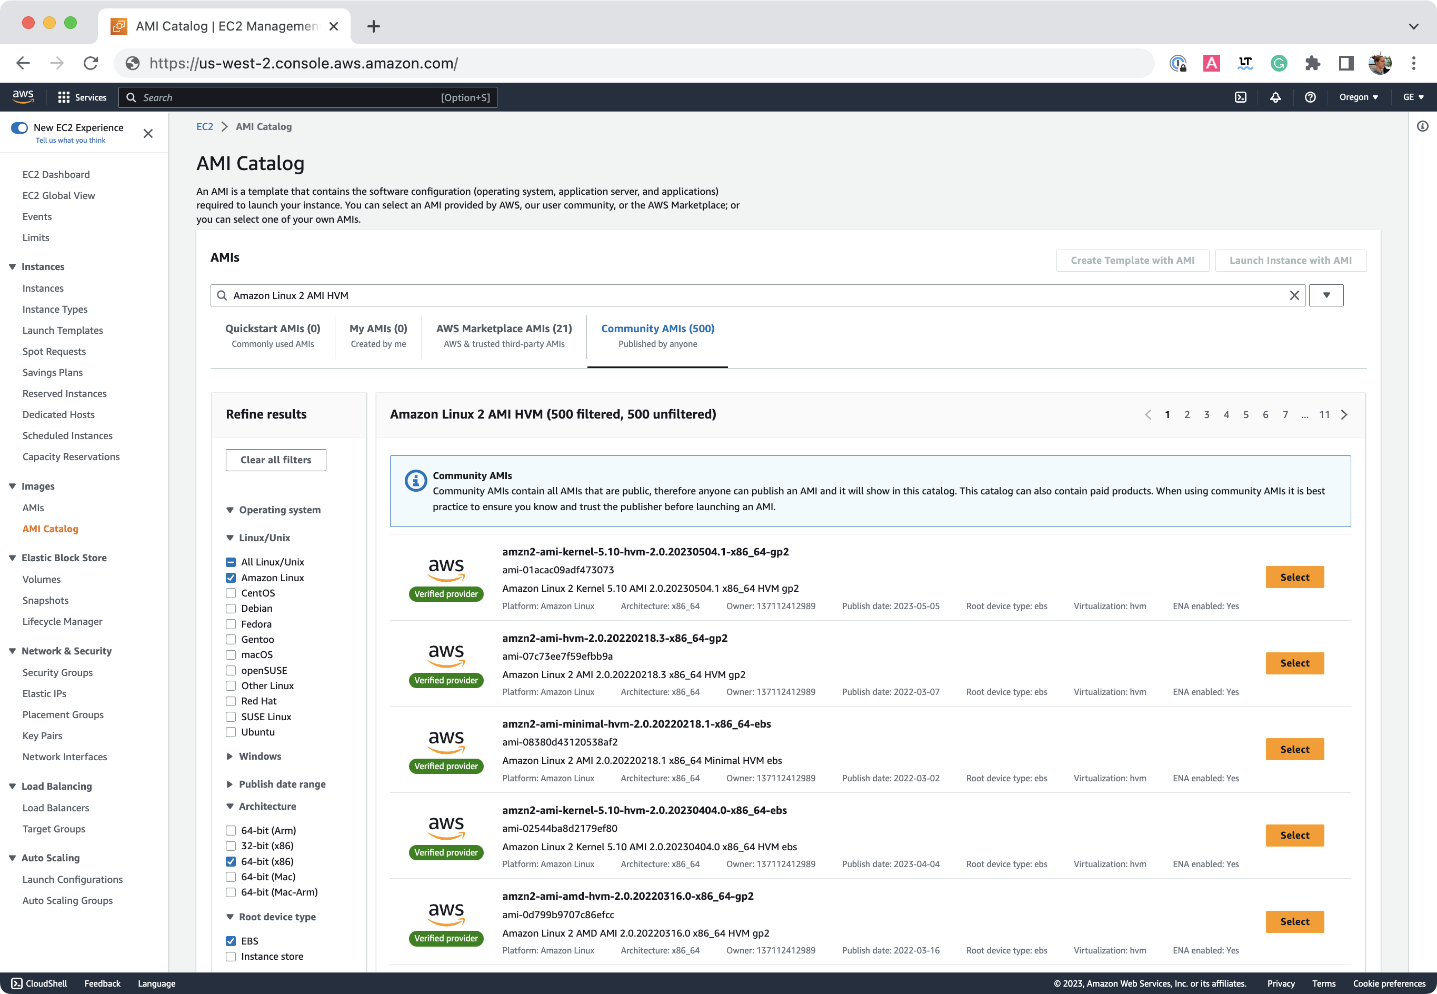Open the notifications bell icon
The width and height of the screenshot is (1437, 994).
(x=1275, y=97)
